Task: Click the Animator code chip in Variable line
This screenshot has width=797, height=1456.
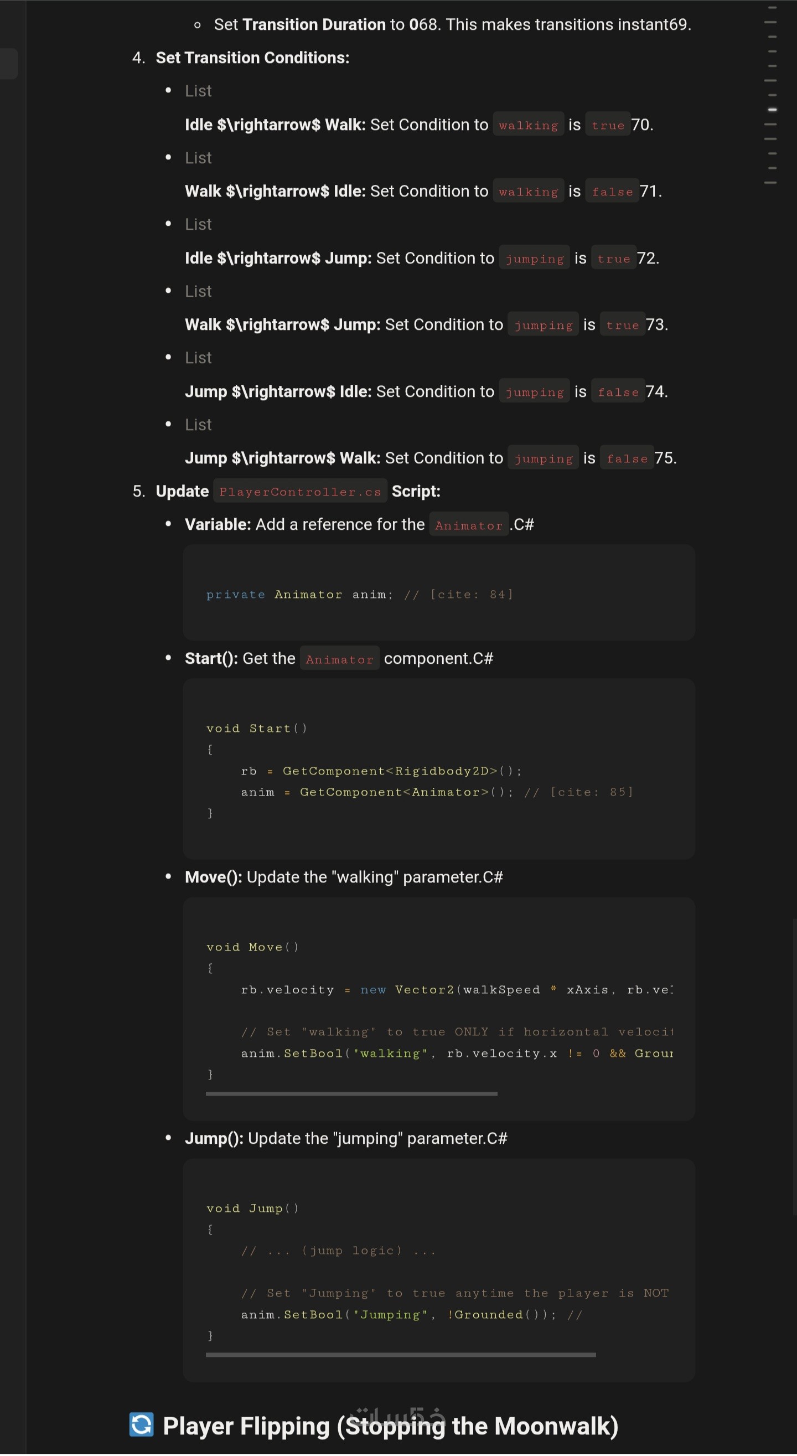Action: pyautogui.click(x=469, y=525)
